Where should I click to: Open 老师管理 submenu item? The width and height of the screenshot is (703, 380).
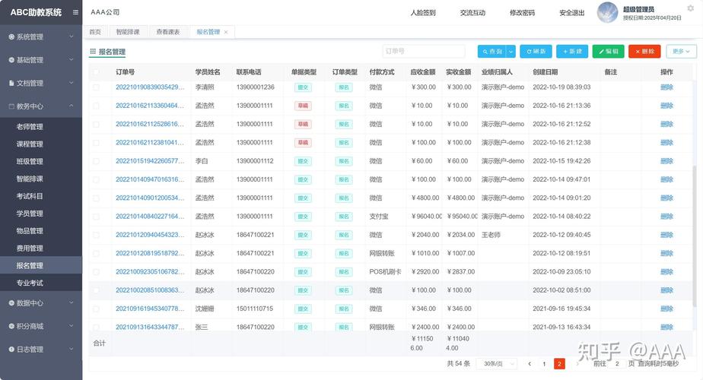pos(30,127)
